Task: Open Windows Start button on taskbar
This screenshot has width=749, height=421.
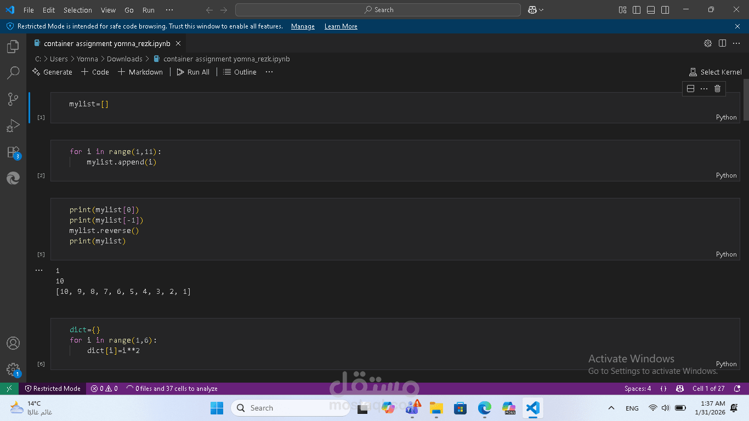Action: pos(217,408)
